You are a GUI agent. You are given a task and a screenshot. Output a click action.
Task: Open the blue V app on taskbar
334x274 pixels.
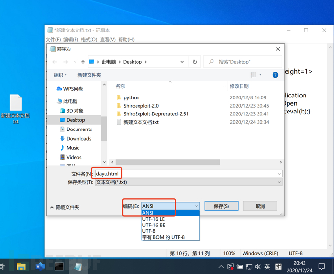click(40, 267)
